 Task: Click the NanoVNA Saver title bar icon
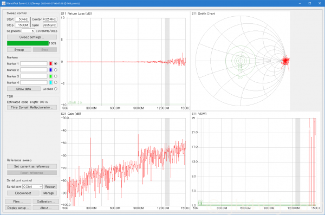click(x=3, y=3)
